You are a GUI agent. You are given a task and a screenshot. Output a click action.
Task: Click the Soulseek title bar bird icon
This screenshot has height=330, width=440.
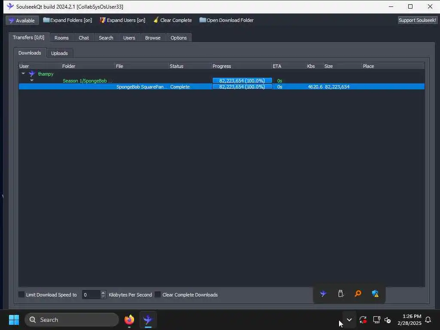click(10, 6)
